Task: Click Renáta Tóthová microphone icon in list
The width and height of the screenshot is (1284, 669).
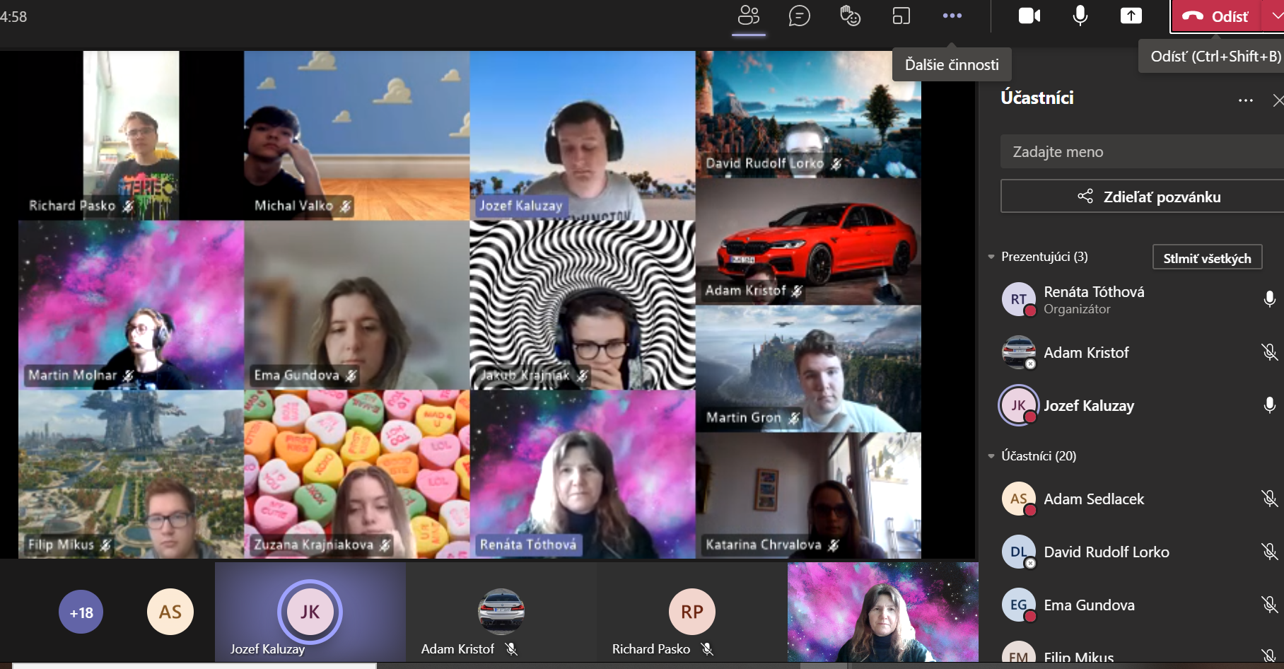Action: click(1270, 299)
